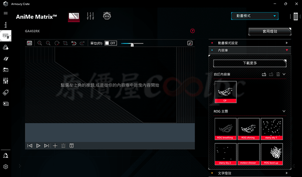Open the 動畫模式 mode dropdown

[x=254, y=16]
